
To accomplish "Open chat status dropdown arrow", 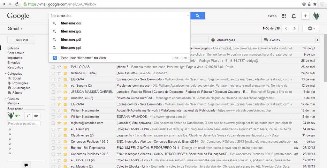I will [19, 116].
